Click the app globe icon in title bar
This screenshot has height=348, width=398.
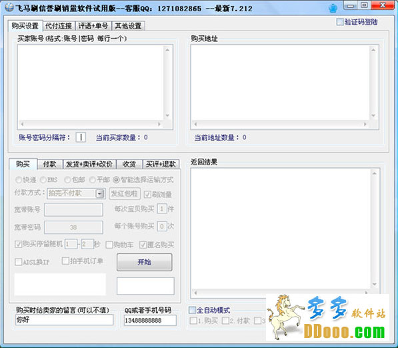coord(9,7)
